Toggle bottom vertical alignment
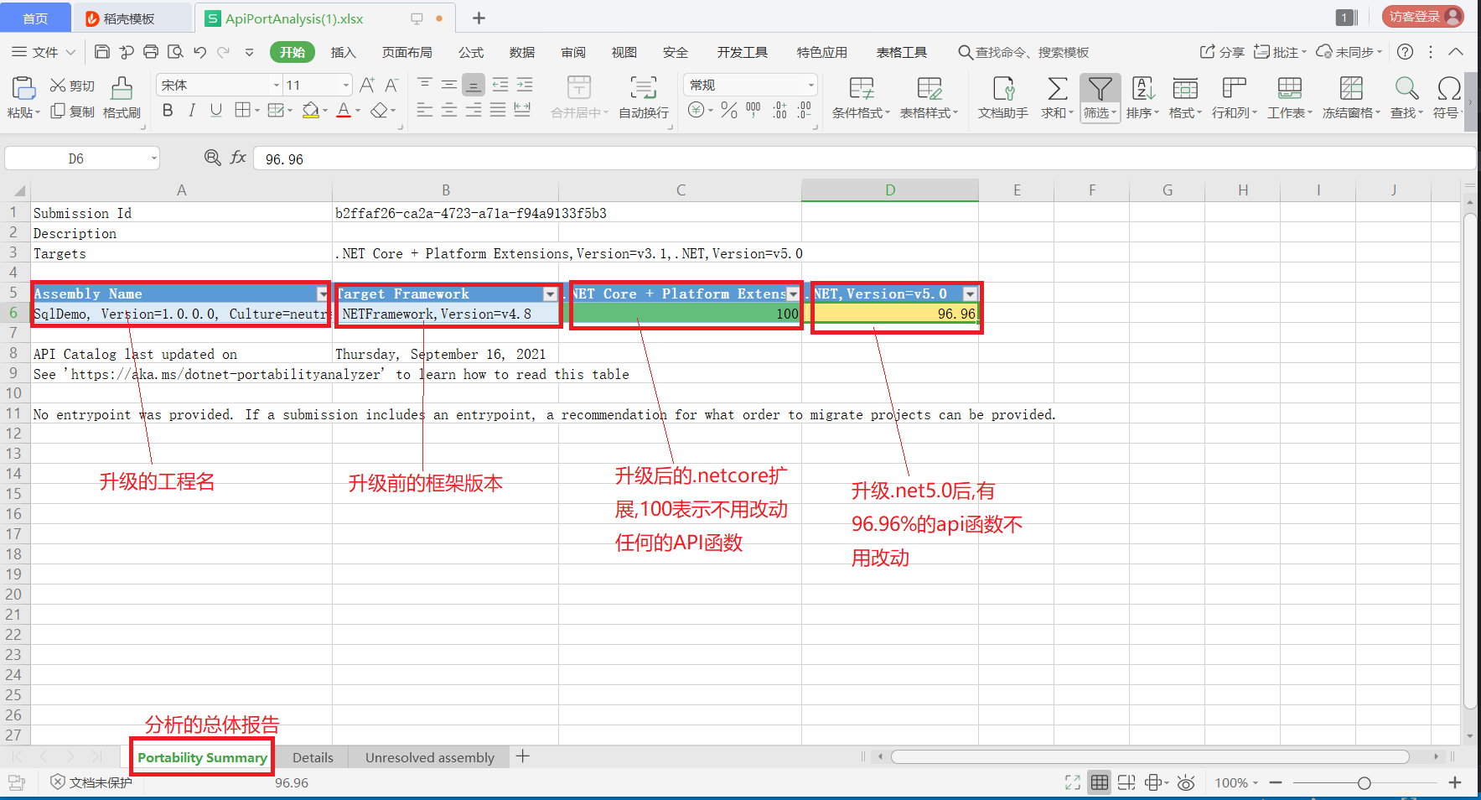Screen dimensions: 1481x800 474,85
